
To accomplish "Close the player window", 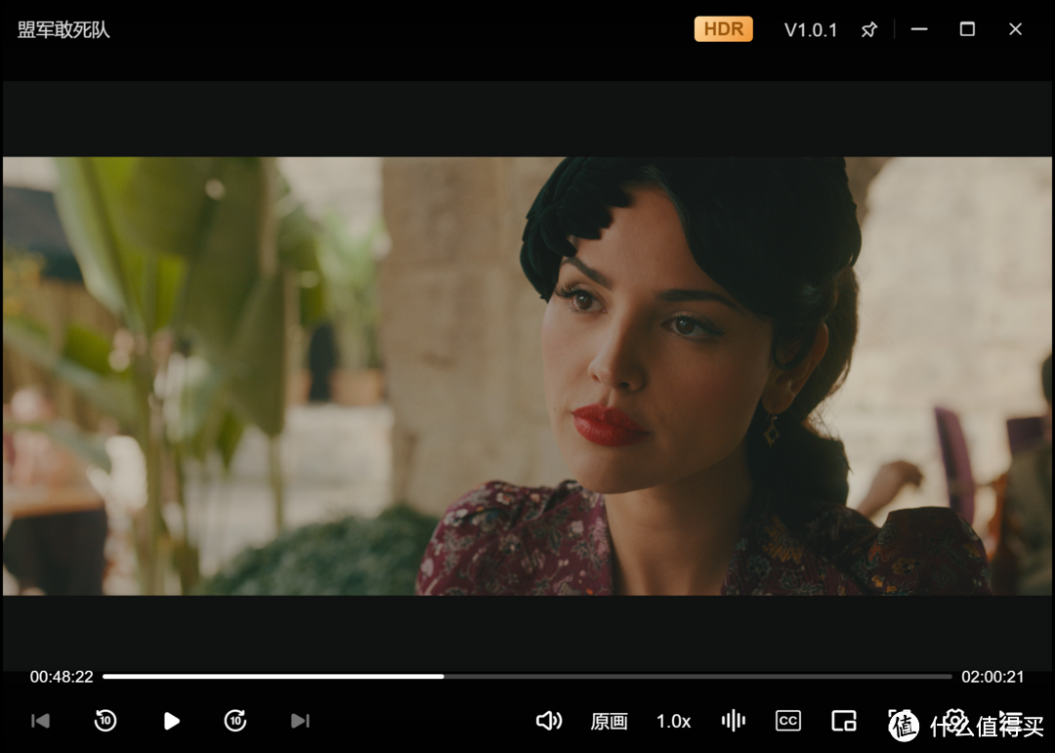I will 1015,29.
